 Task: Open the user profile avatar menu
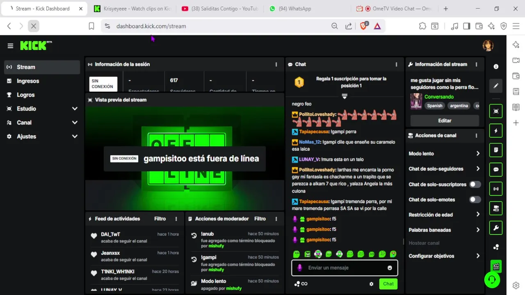[488, 45]
